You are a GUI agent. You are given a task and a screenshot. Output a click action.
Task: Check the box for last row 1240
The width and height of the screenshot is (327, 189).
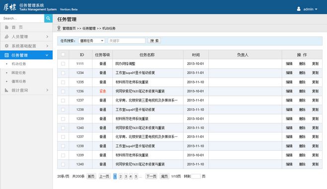(x=63, y=164)
